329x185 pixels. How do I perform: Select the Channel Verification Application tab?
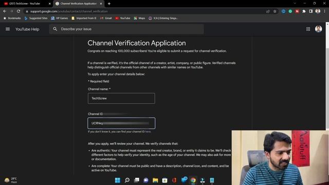[78, 4]
